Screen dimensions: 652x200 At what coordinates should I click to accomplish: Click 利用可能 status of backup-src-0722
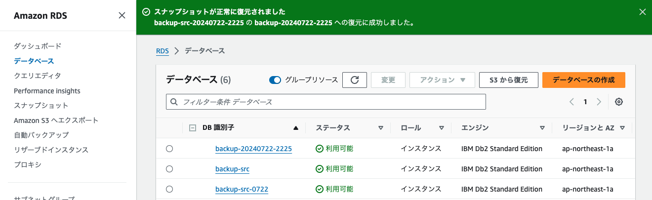coord(335,189)
